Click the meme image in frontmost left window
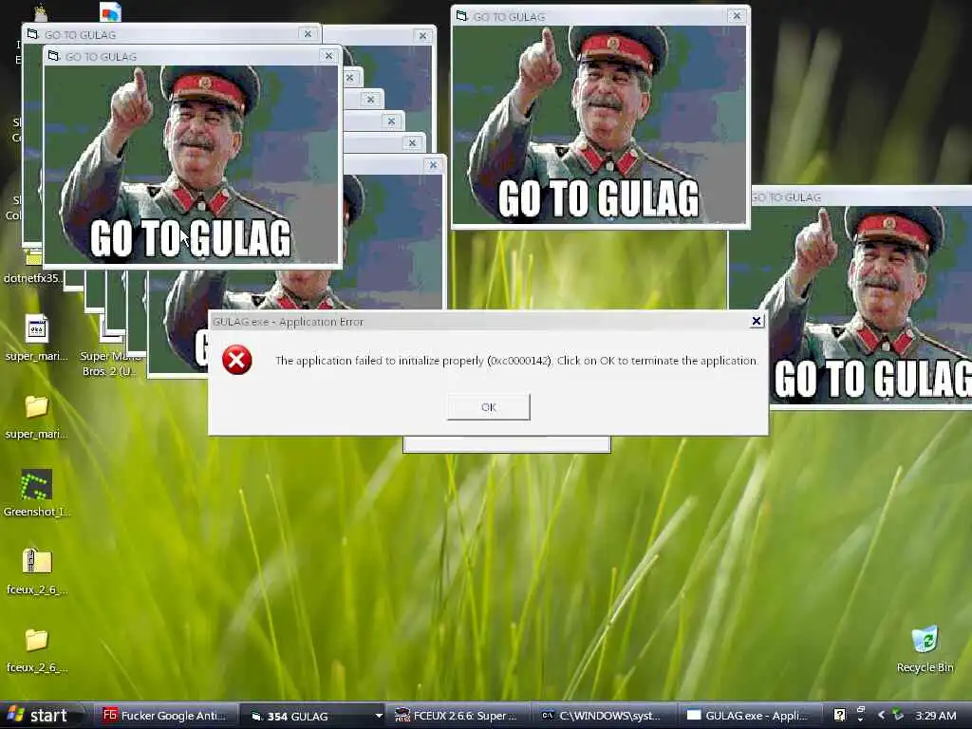Image resolution: width=972 pixels, height=729 pixels. [x=192, y=164]
